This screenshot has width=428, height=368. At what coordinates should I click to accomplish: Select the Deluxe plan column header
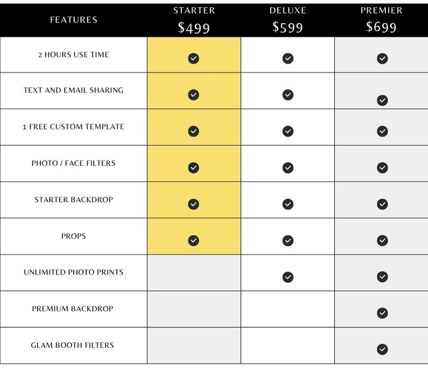coord(288,10)
